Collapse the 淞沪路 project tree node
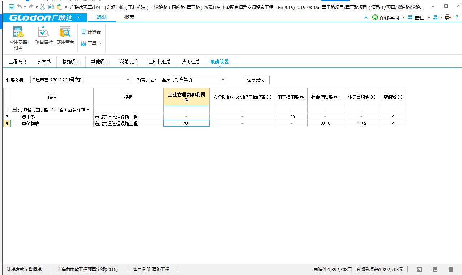The image size is (462, 275). [14, 110]
